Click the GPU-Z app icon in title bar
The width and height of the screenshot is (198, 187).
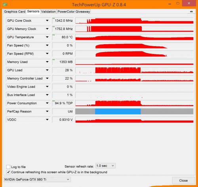(5, 5)
